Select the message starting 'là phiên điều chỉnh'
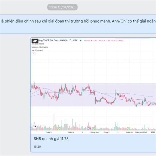 (x=78, y=24)
